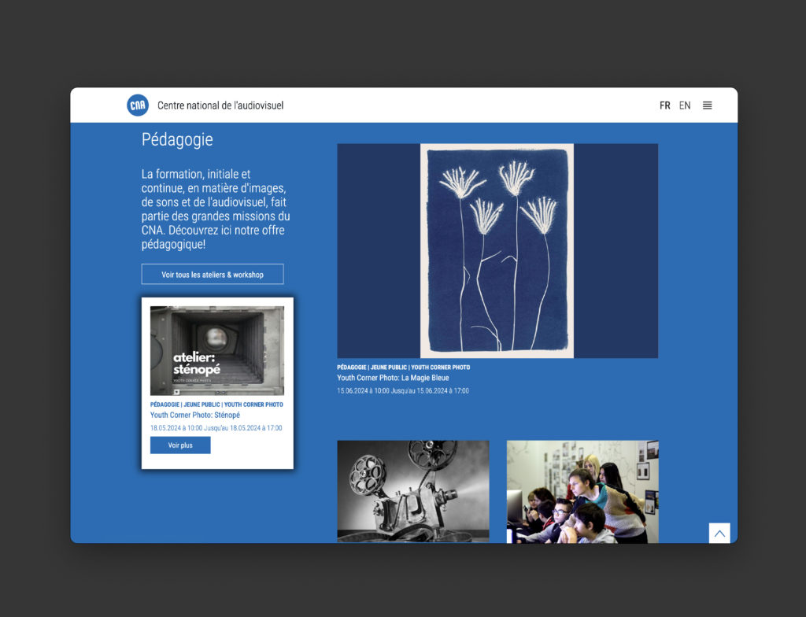Click the photo of children at computer

pos(582,491)
